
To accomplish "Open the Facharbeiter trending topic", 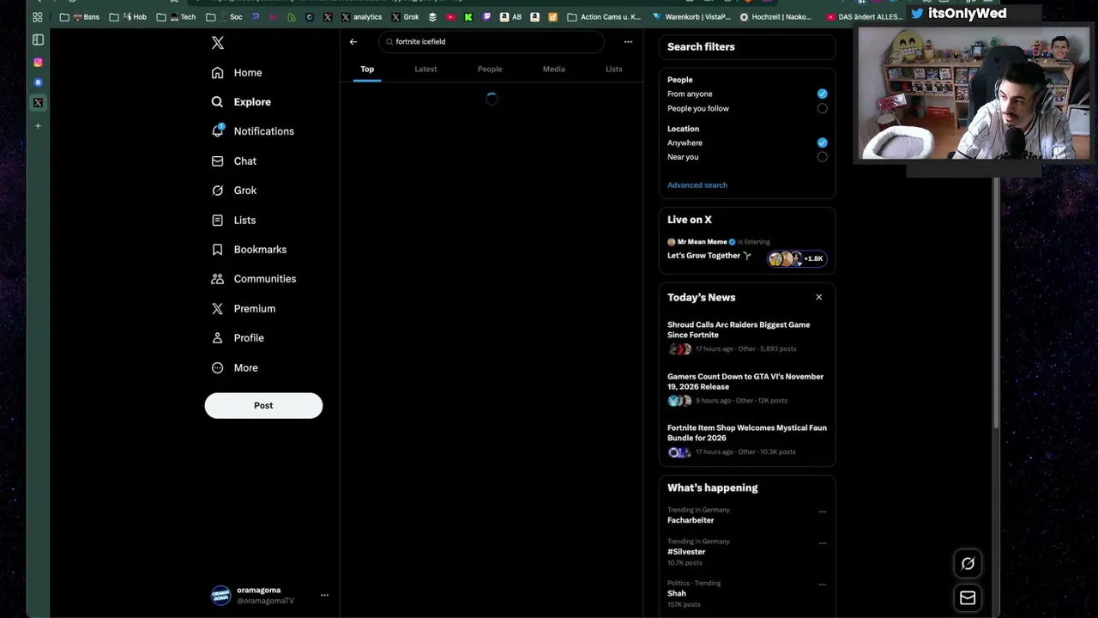I will coord(691,520).
